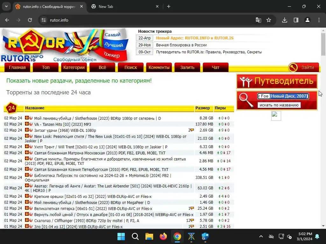This screenshot has width=326, height=244.
Task: Click the download arrow icon for Зигзаг удачи
Action: point(27,130)
